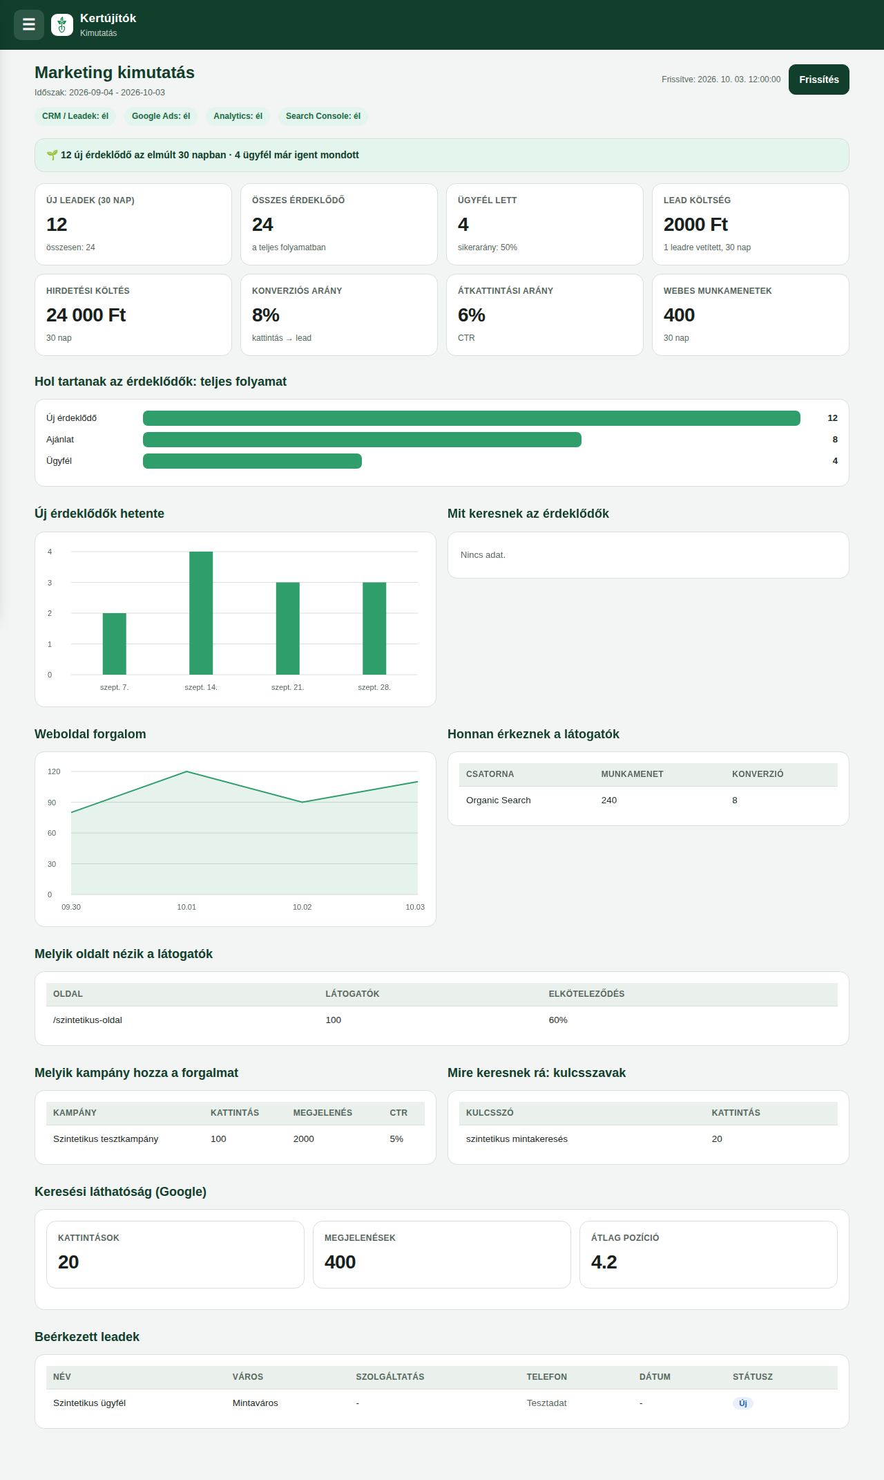The height and width of the screenshot is (1480, 884).
Task: Select the Kattintások visibility card
Action: (x=175, y=1255)
